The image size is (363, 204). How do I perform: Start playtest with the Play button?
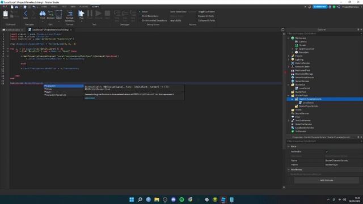click(81, 15)
